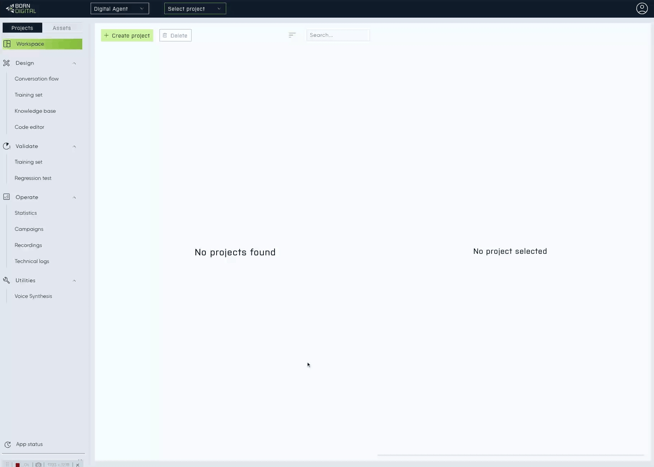Switch to the Assets tab
The image size is (654, 467).
(61, 28)
